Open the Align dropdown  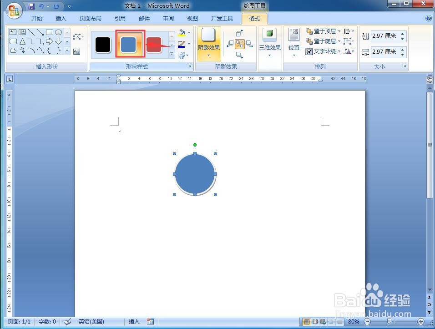click(x=349, y=31)
